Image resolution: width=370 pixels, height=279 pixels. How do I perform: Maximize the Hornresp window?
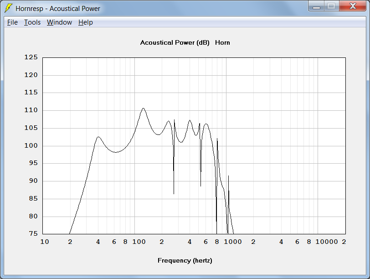coord(332,6)
